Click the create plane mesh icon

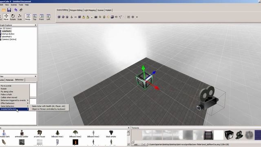click(x=75, y=17)
